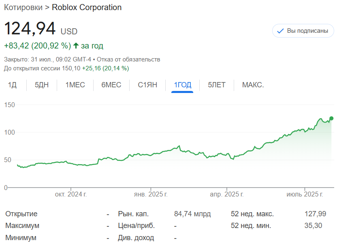This screenshot has height=247, width=352.
Task: Click the pre-market price 150,10
Action: point(71,68)
